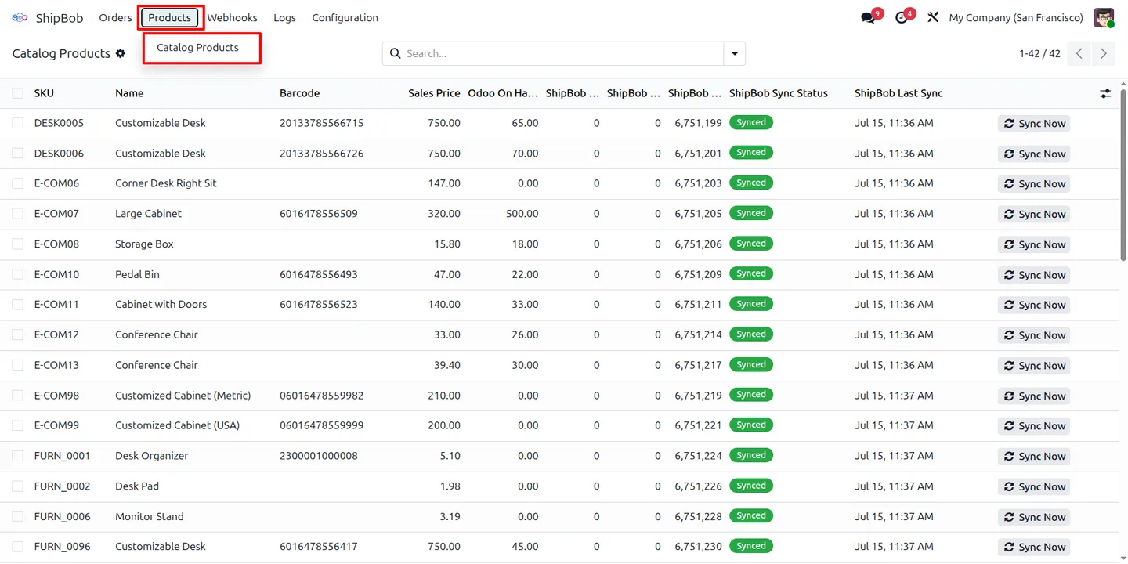Image resolution: width=1128 pixels, height=564 pixels.
Task: Open the Webhooks menu
Action: click(232, 17)
